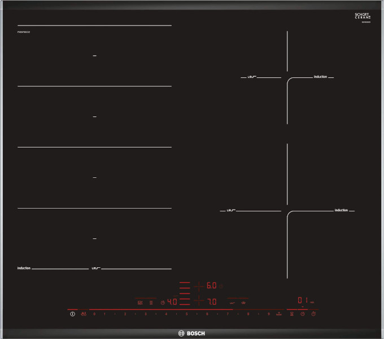The height and width of the screenshot is (339, 384).
Task: Tap the clock timer symbol under 01
Action: tap(303, 314)
